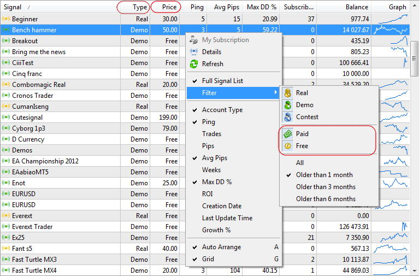Click signal icon beside D Currency
The image size is (420, 276).
[6, 139]
